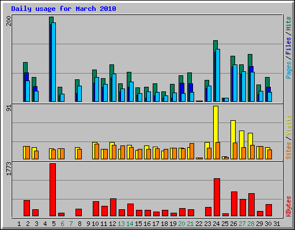This screenshot has width=295, height=230.
Task: Click day 12 on the x-axis
Action: click(112, 224)
